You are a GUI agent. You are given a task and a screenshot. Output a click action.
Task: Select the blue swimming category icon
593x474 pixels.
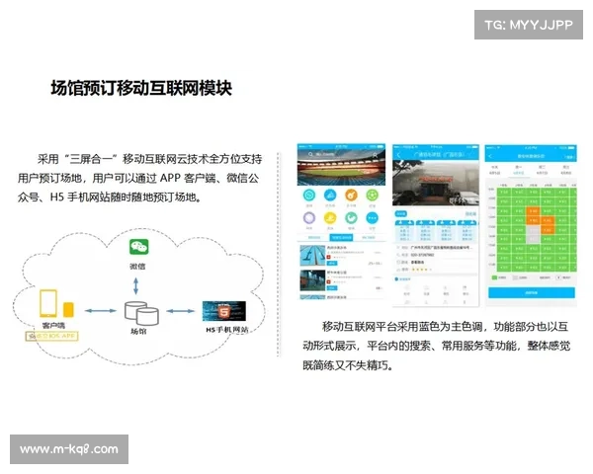[x=330, y=196]
